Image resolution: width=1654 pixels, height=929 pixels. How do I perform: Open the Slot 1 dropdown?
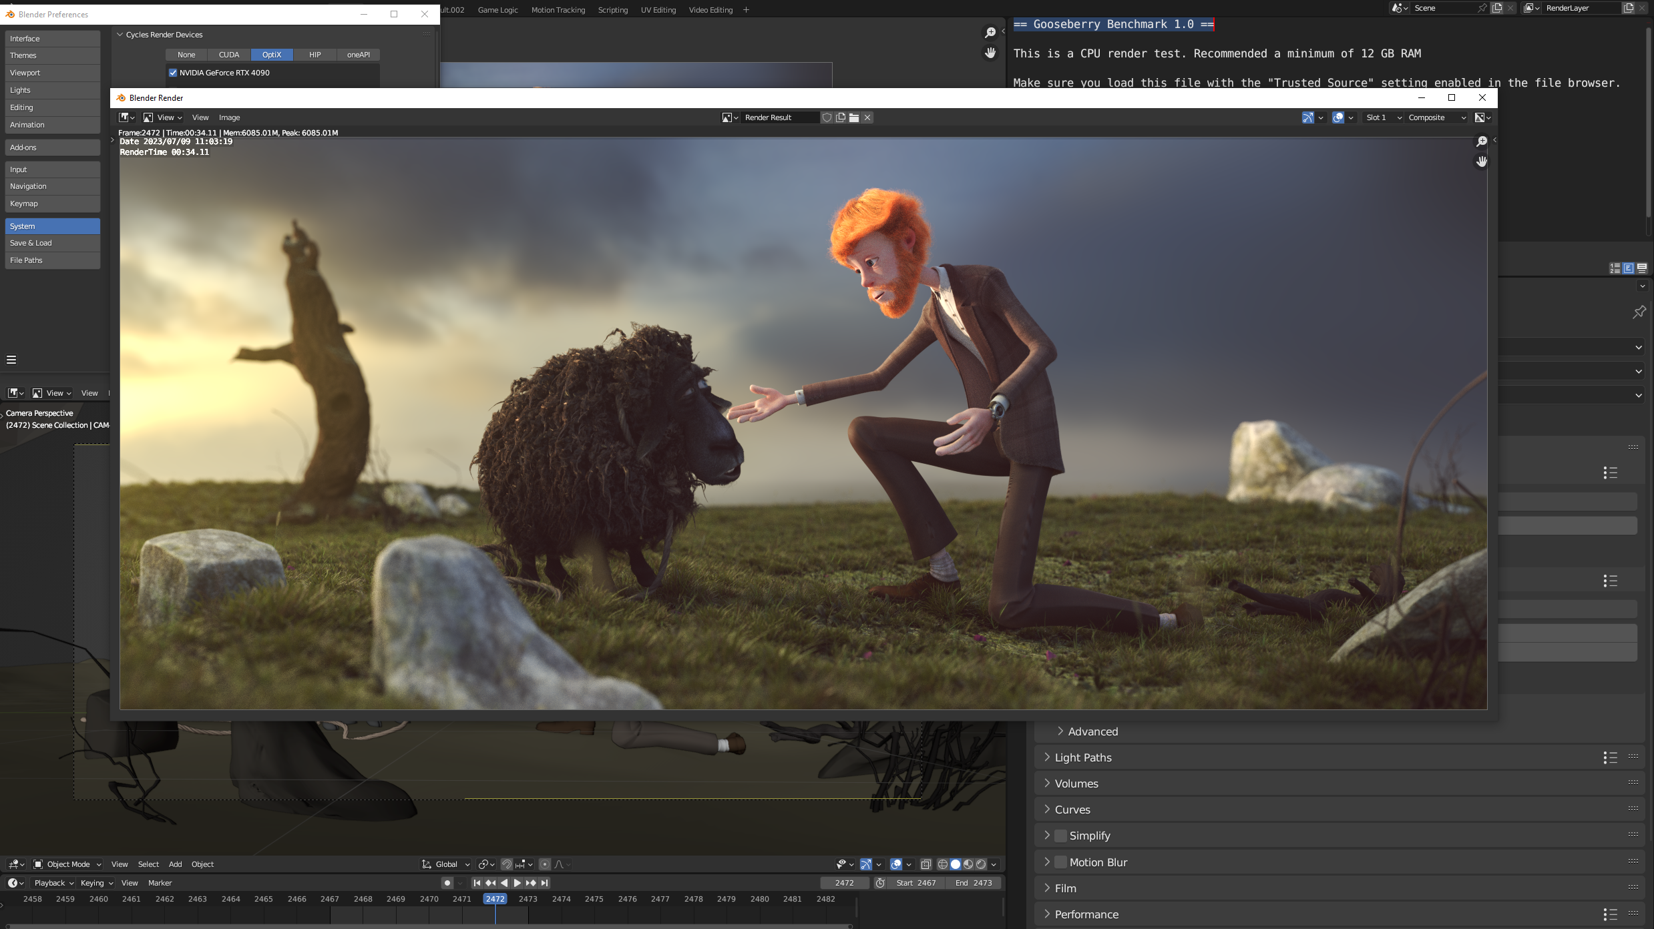point(1383,117)
